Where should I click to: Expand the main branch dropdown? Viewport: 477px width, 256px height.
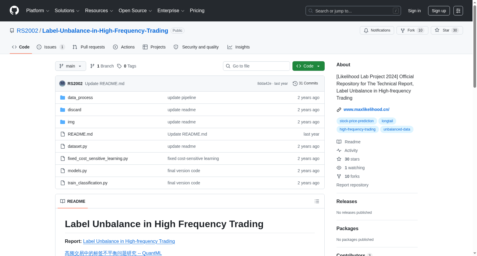point(71,66)
